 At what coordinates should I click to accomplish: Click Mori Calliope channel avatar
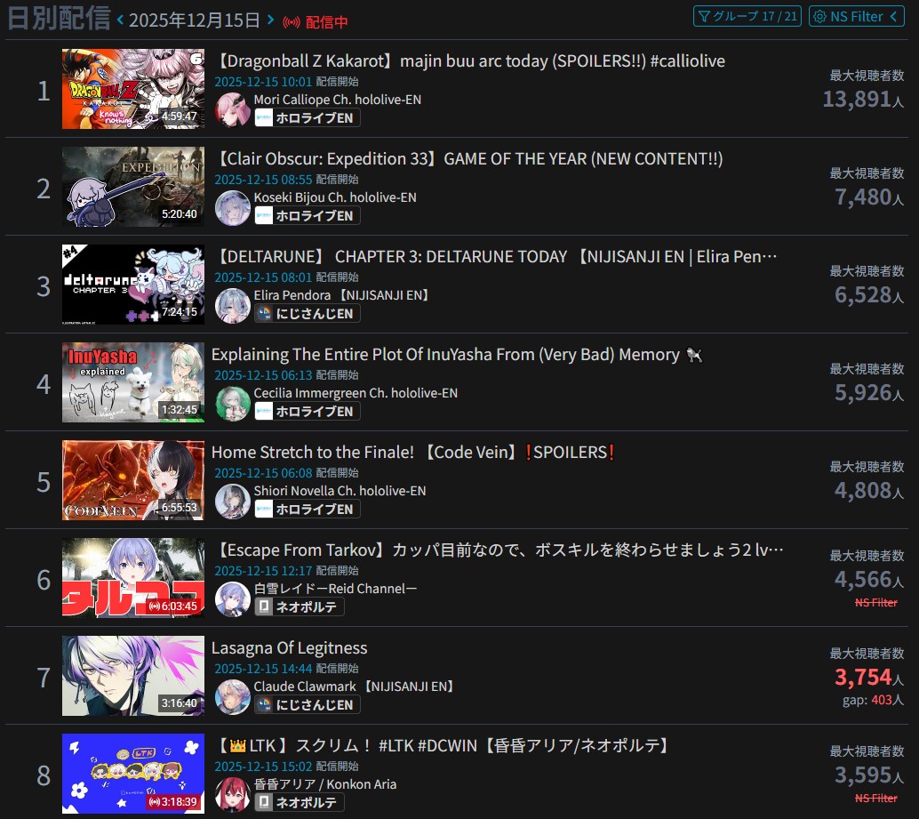click(x=233, y=109)
